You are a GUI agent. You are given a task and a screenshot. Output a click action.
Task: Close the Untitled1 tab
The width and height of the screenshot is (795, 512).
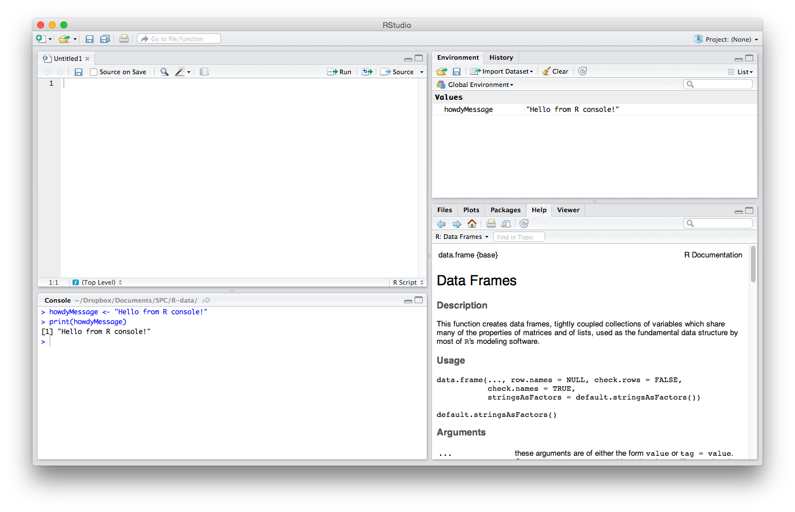88,59
